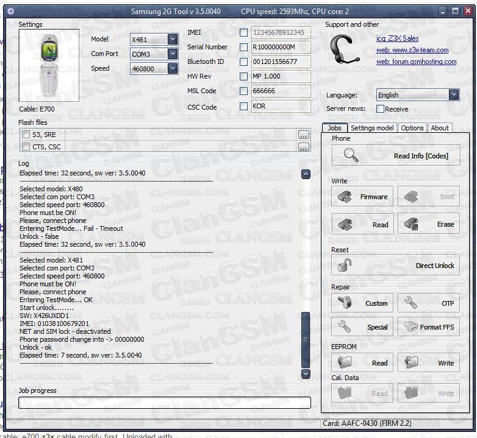
Task: Click the log scrollbar up arrow
Action: tap(306, 174)
